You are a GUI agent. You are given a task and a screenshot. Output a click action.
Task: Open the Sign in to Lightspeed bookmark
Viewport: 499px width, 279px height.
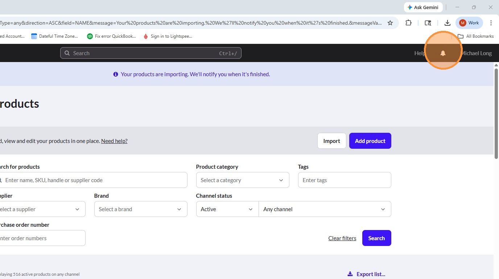168,36
